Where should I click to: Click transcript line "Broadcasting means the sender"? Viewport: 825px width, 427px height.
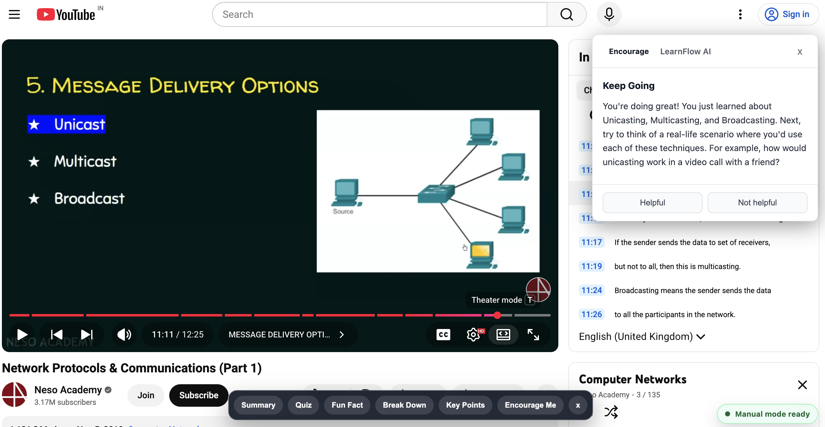(693, 290)
